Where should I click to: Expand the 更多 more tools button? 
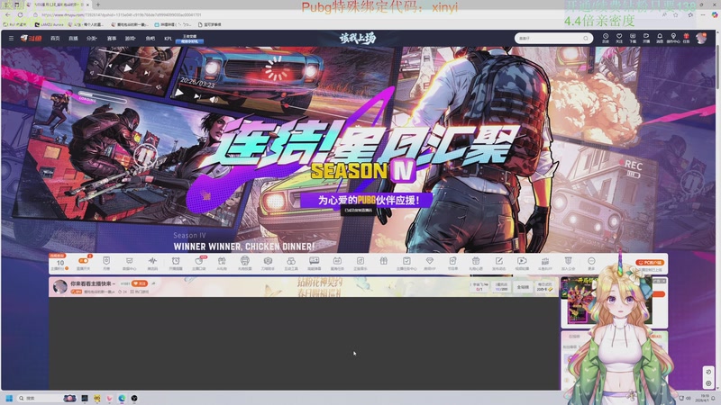coord(591,263)
